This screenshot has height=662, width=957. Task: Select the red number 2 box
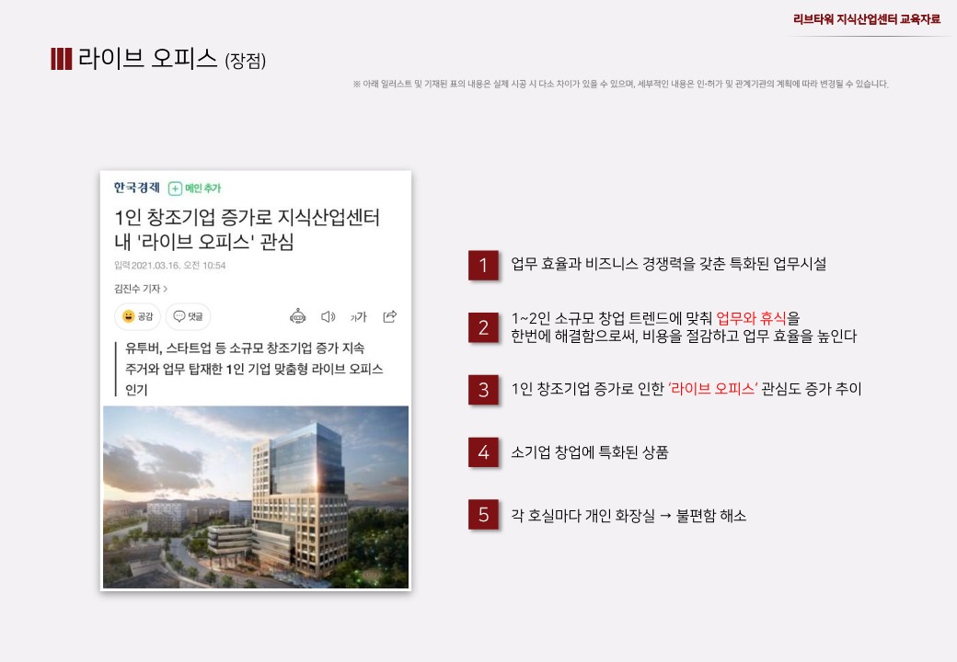pyautogui.click(x=483, y=327)
